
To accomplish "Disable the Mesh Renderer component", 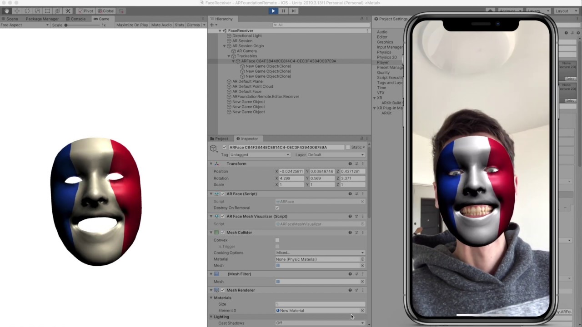I will 223,290.
